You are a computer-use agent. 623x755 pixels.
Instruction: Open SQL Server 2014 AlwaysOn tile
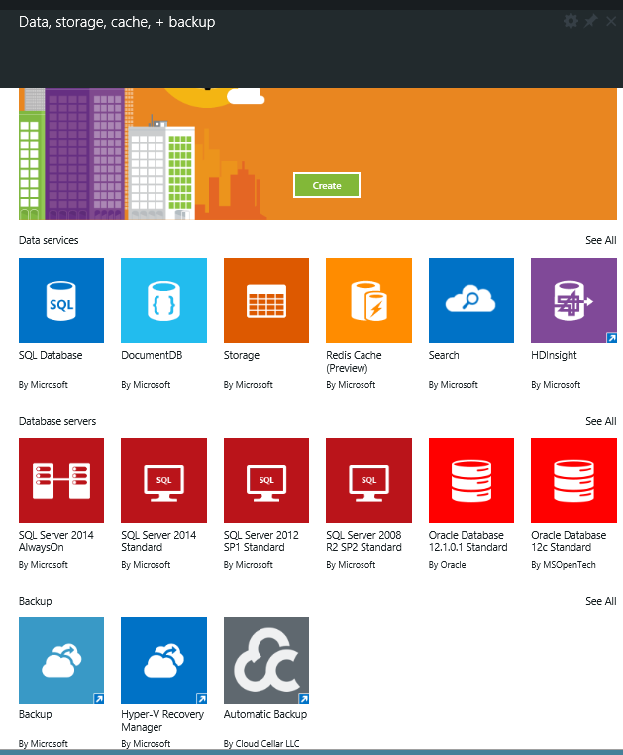(x=61, y=481)
